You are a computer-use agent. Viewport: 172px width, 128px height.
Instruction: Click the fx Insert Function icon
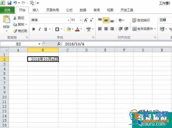click(59, 44)
